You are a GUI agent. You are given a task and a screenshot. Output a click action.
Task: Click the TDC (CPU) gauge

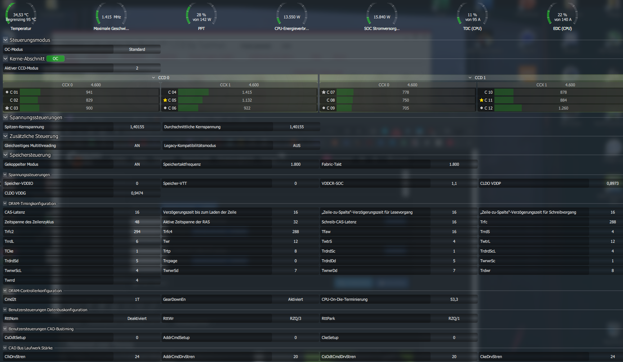pyautogui.click(x=472, y=17)
